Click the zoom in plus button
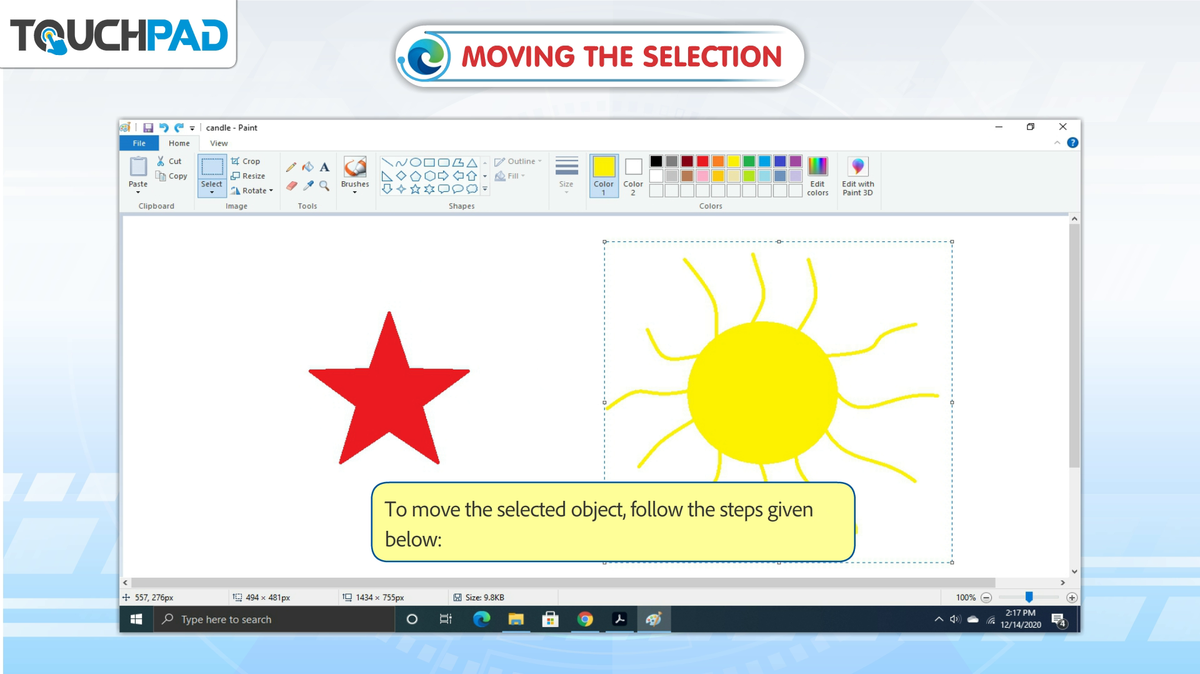1200x674 pixels. click(1072, 598)
